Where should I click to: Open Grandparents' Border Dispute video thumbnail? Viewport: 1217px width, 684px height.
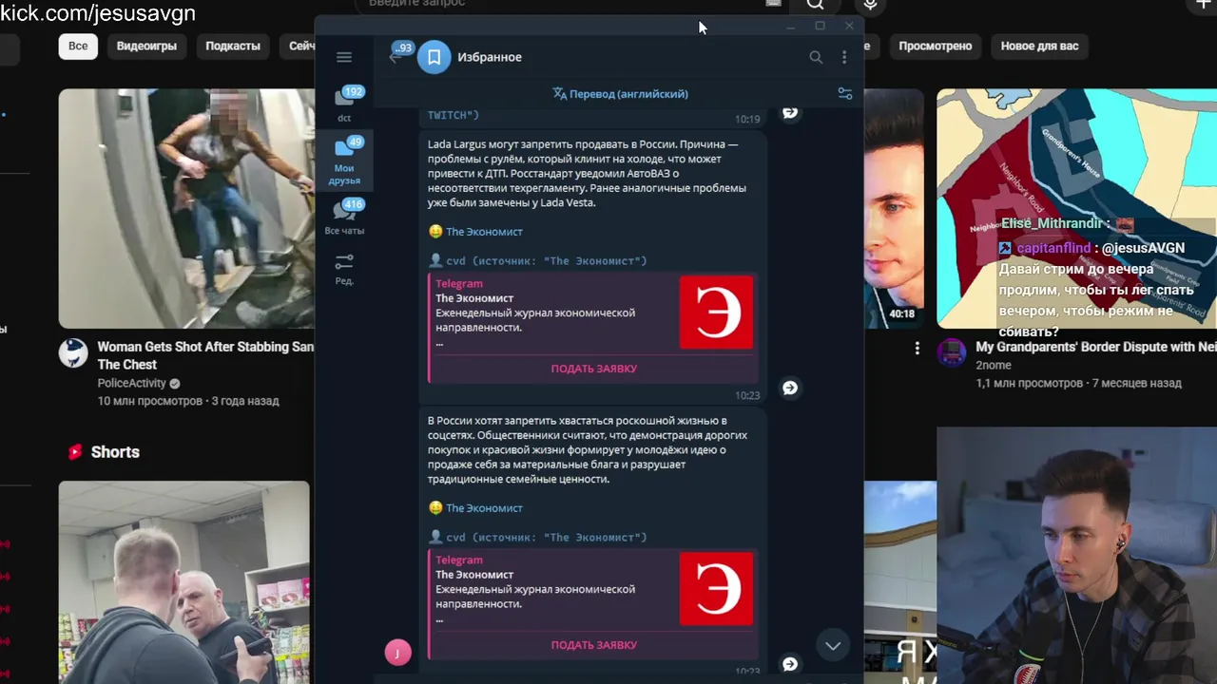coord(1076,208)
